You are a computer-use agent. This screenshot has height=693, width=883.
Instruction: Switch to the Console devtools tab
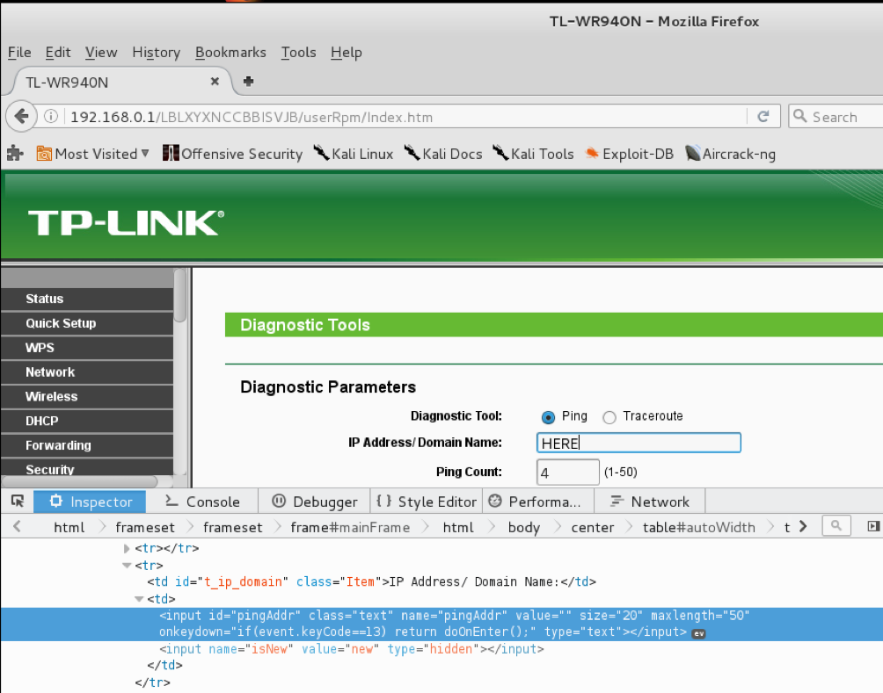coord(202,502)
